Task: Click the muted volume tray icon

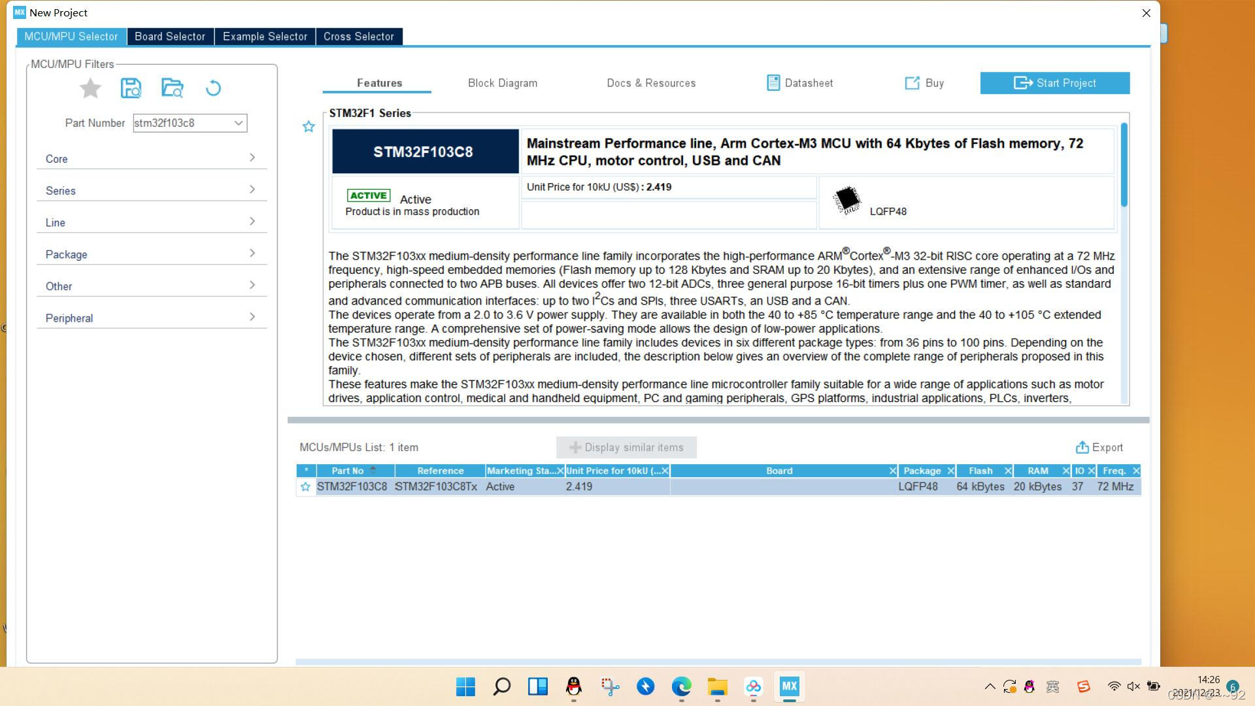Action: pos(1133,686)
